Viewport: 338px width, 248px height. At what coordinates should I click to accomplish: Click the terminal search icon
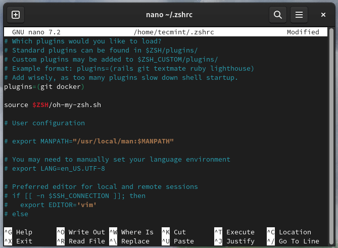coord(277,15)
